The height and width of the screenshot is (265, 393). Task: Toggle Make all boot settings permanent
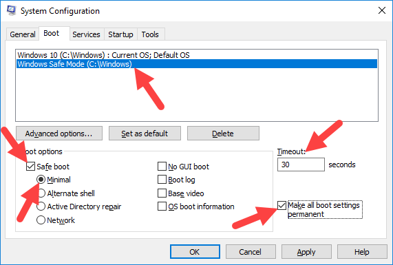pyautogui.click(x=282, y=205)
